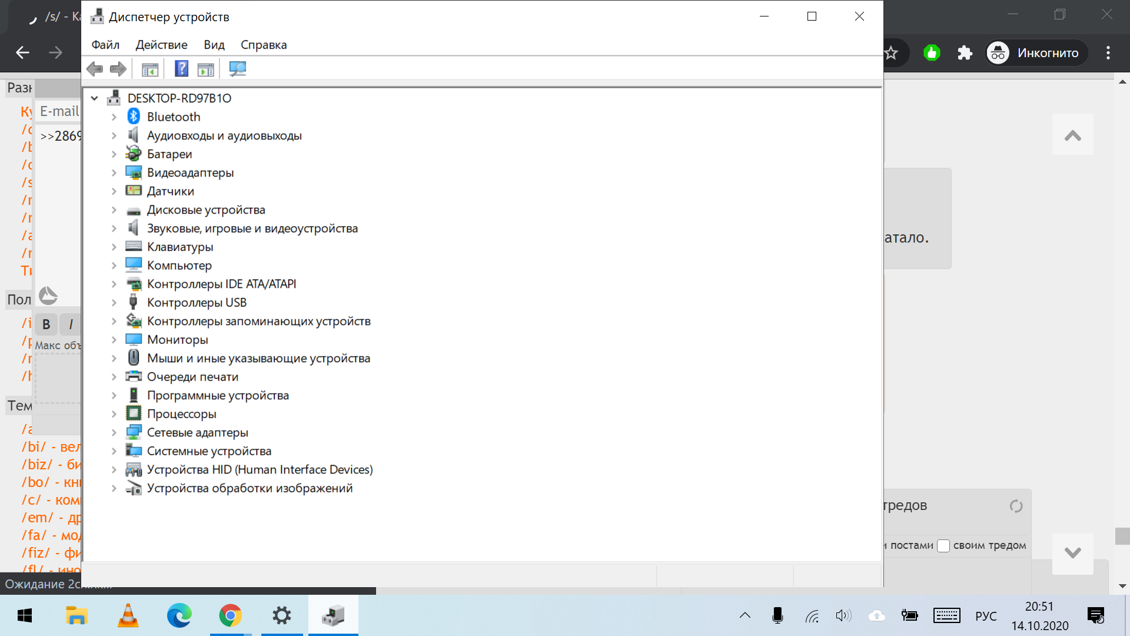Image resolution: width=1130 pixels, height=636 pixels.
Task: Open the Вид menu
Action: coord(214,45)
